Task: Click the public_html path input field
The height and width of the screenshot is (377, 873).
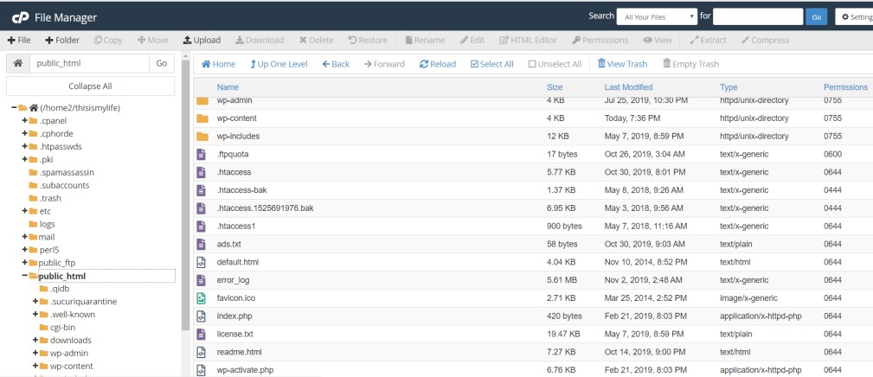Action: tap(89, 63)
